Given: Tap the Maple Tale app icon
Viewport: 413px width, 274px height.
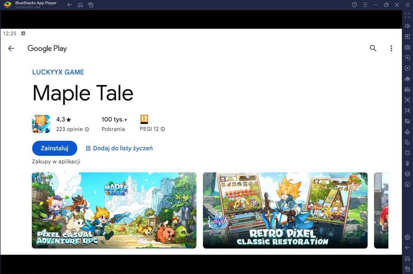Looking at the screenshot, I should coord(41,124).
